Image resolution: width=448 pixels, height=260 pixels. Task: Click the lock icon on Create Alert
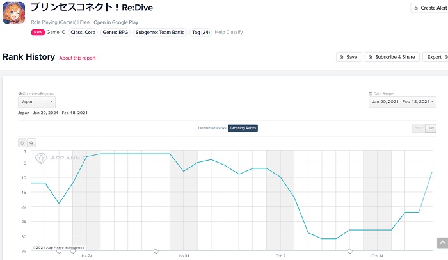(x=416, y=8)
